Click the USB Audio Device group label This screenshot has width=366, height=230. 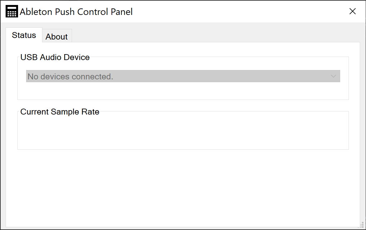55,57
